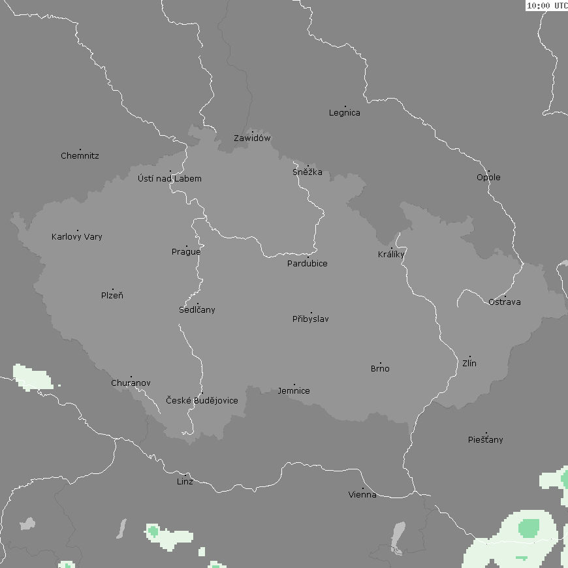Image resolution: width=568 pixels, height=568 pixels.
Task: Click the Karlovy Vary label
Action: [77, 237]
